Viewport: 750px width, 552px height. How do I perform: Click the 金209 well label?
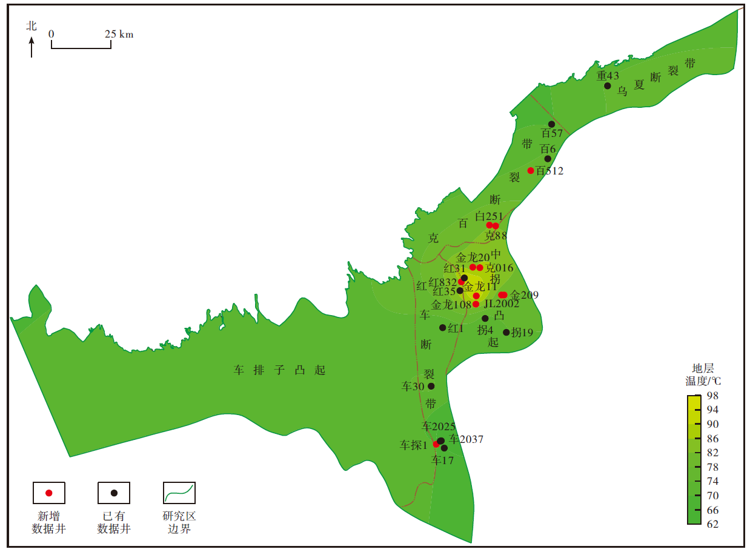point(524,295)
